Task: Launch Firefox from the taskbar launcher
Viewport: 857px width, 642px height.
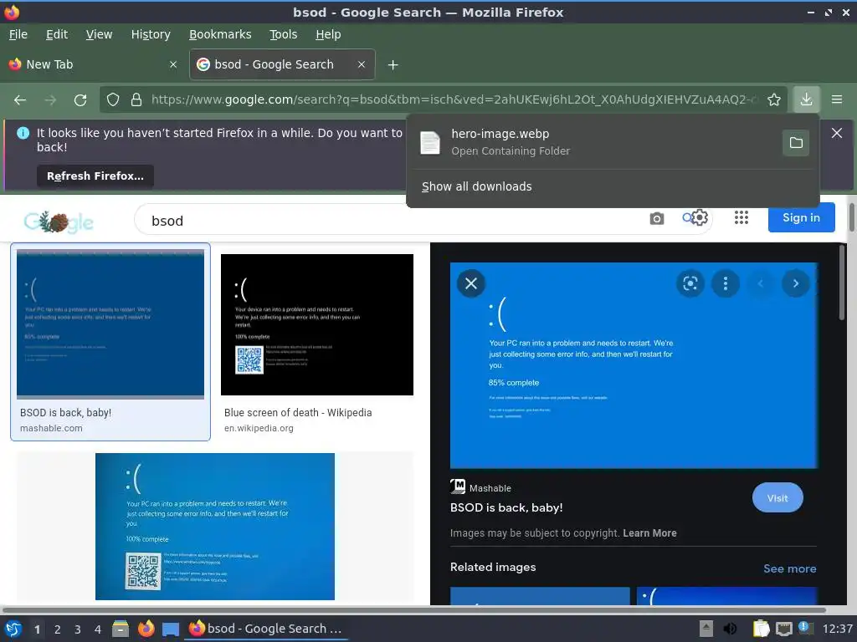Action: point(146,629)
